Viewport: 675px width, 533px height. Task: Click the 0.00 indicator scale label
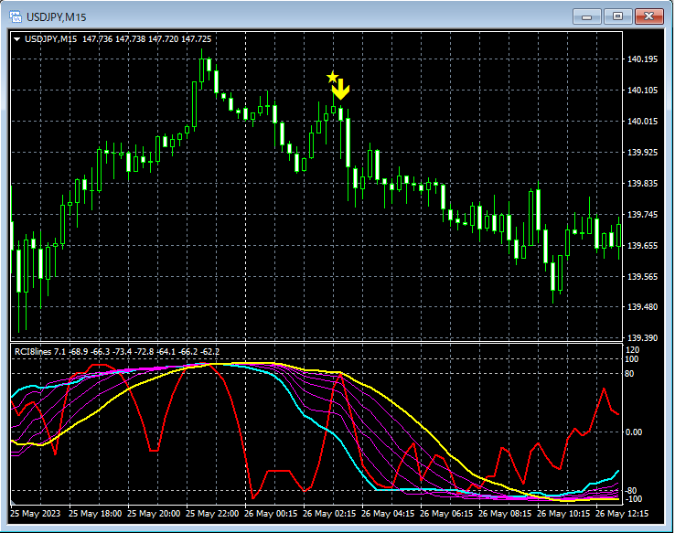634,432
